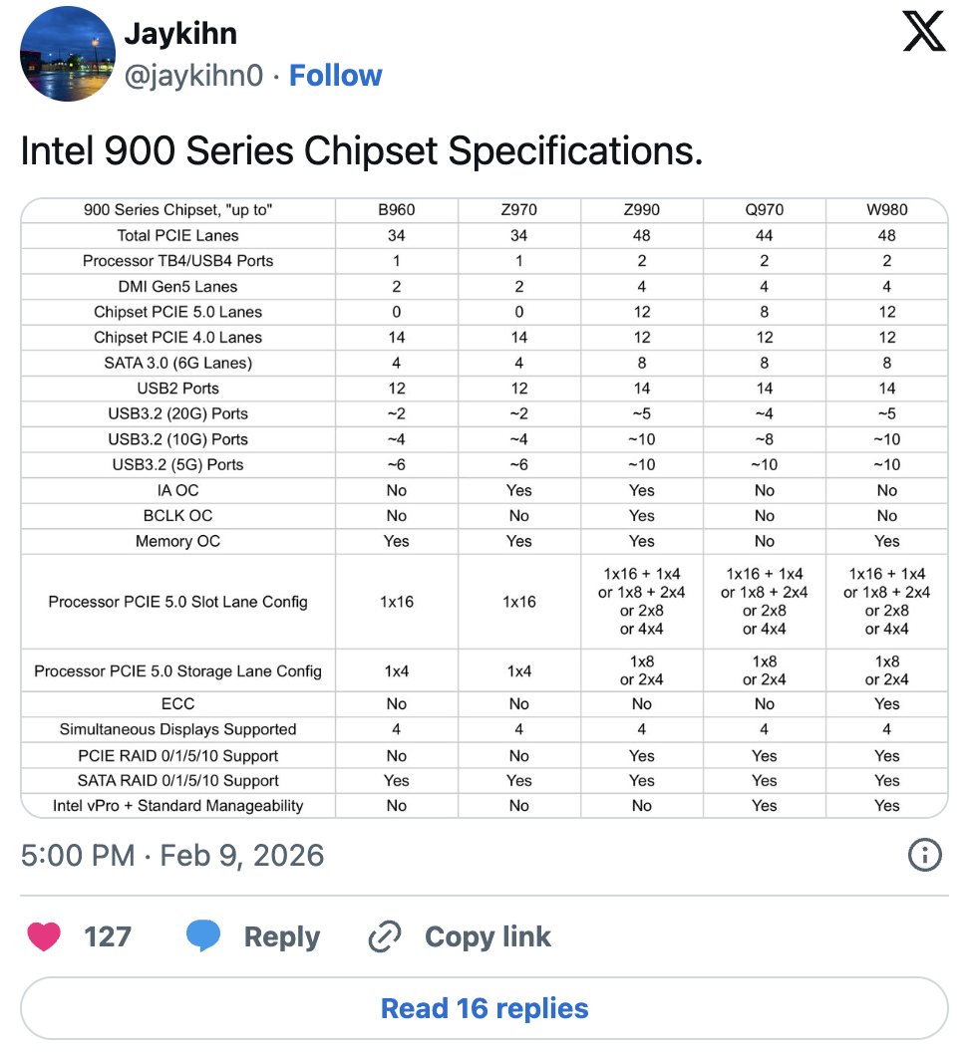Click the chain link icon
973x1056 pixels.
[384, 936]
